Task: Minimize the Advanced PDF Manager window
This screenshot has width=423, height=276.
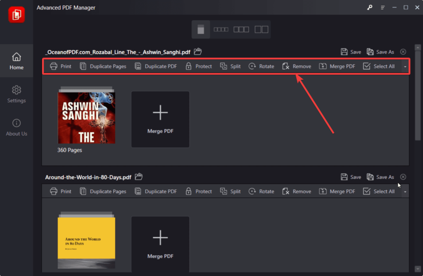Action: click(x=394, y=7)
